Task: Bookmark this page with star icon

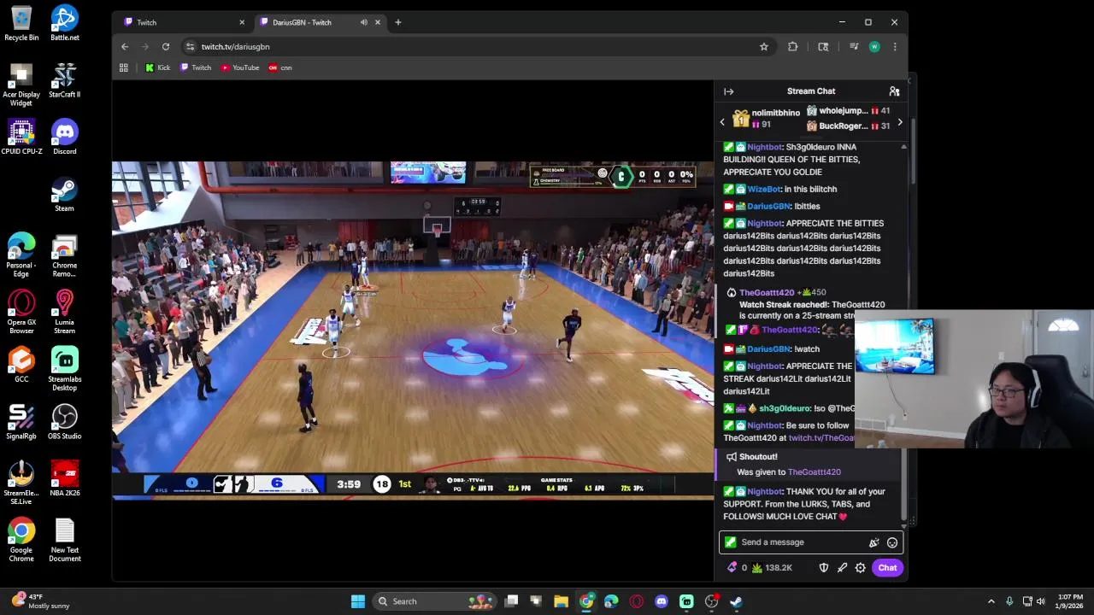Action: click(x=764, y=47)
